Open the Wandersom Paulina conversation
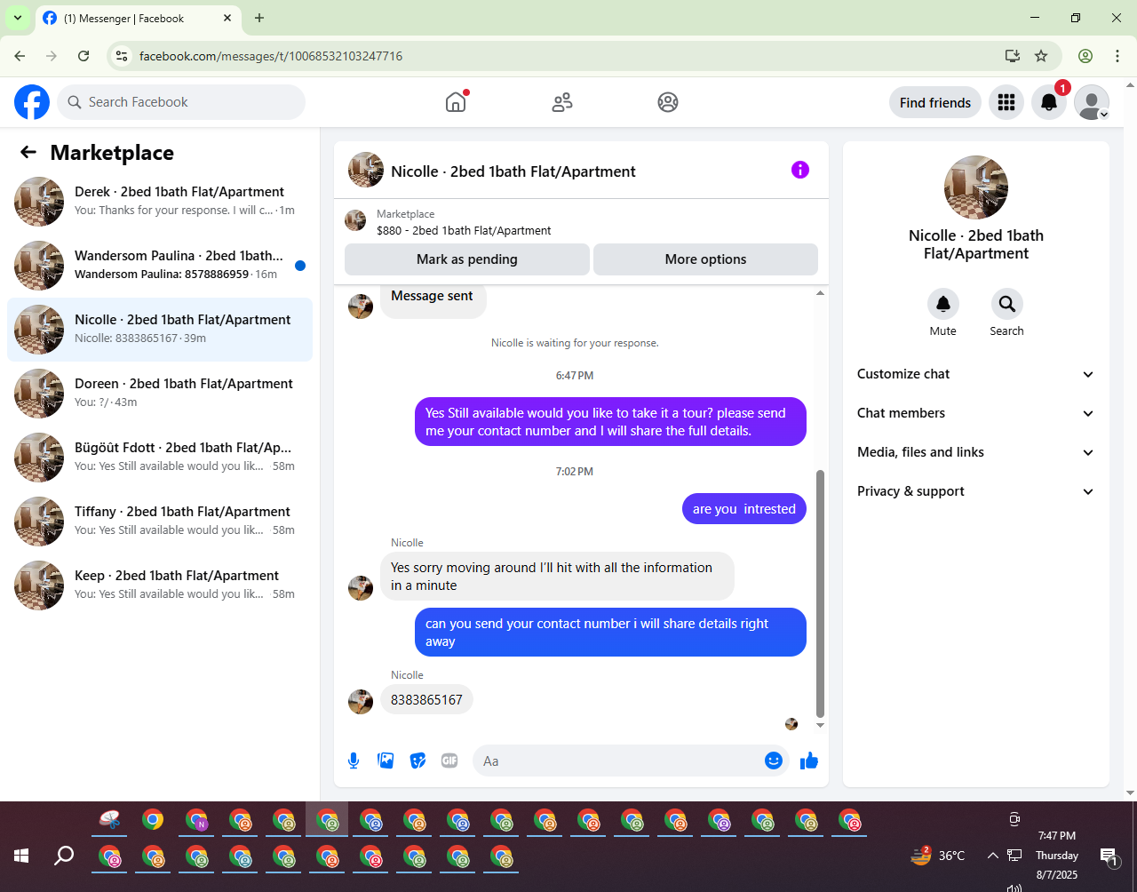 pos(160,266)
